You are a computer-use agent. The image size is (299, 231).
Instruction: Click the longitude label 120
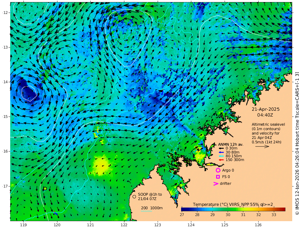57,225
